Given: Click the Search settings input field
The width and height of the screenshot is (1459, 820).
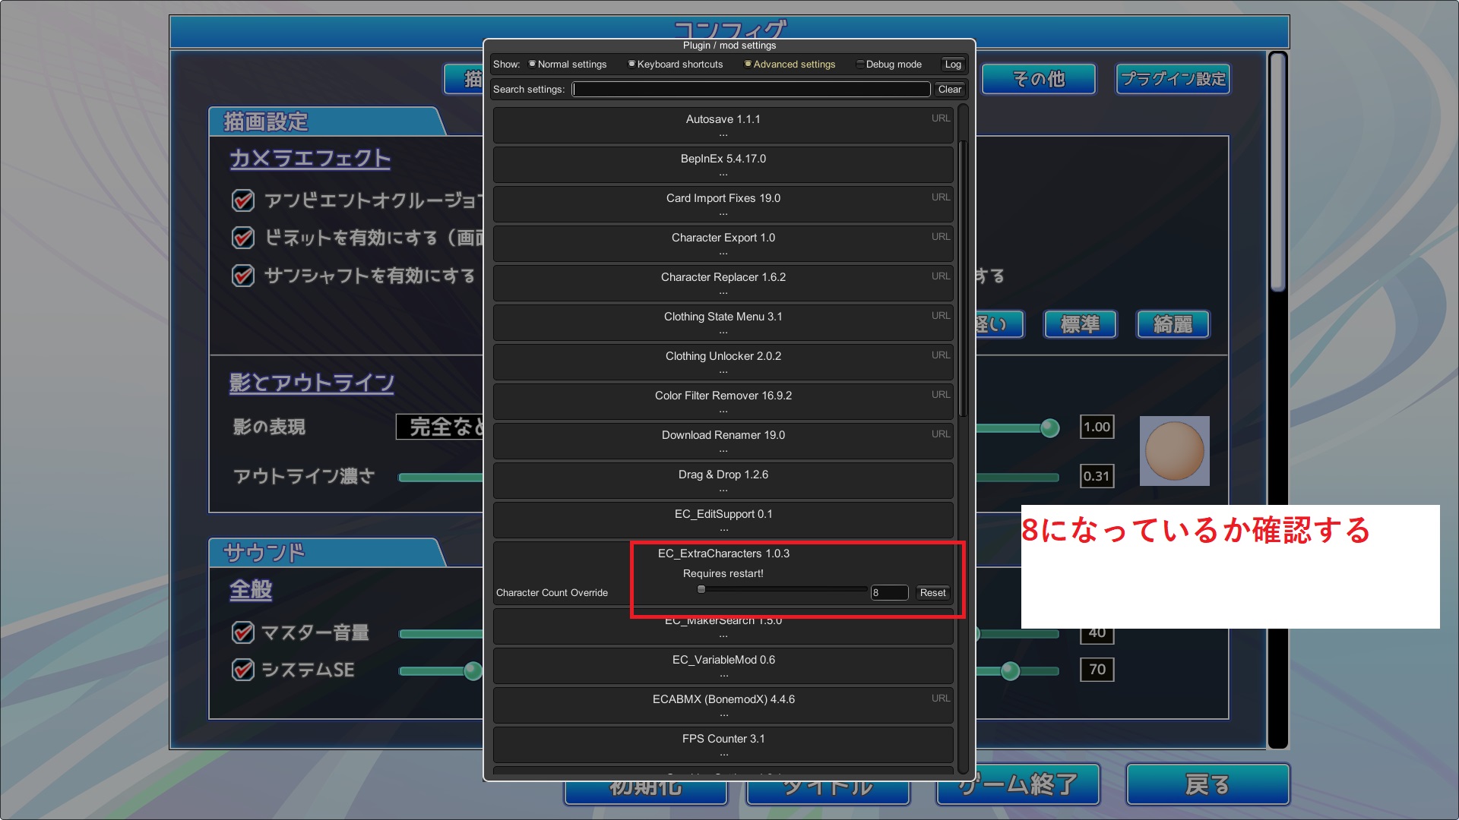Looking at the screenshot, I should point(751,90).
